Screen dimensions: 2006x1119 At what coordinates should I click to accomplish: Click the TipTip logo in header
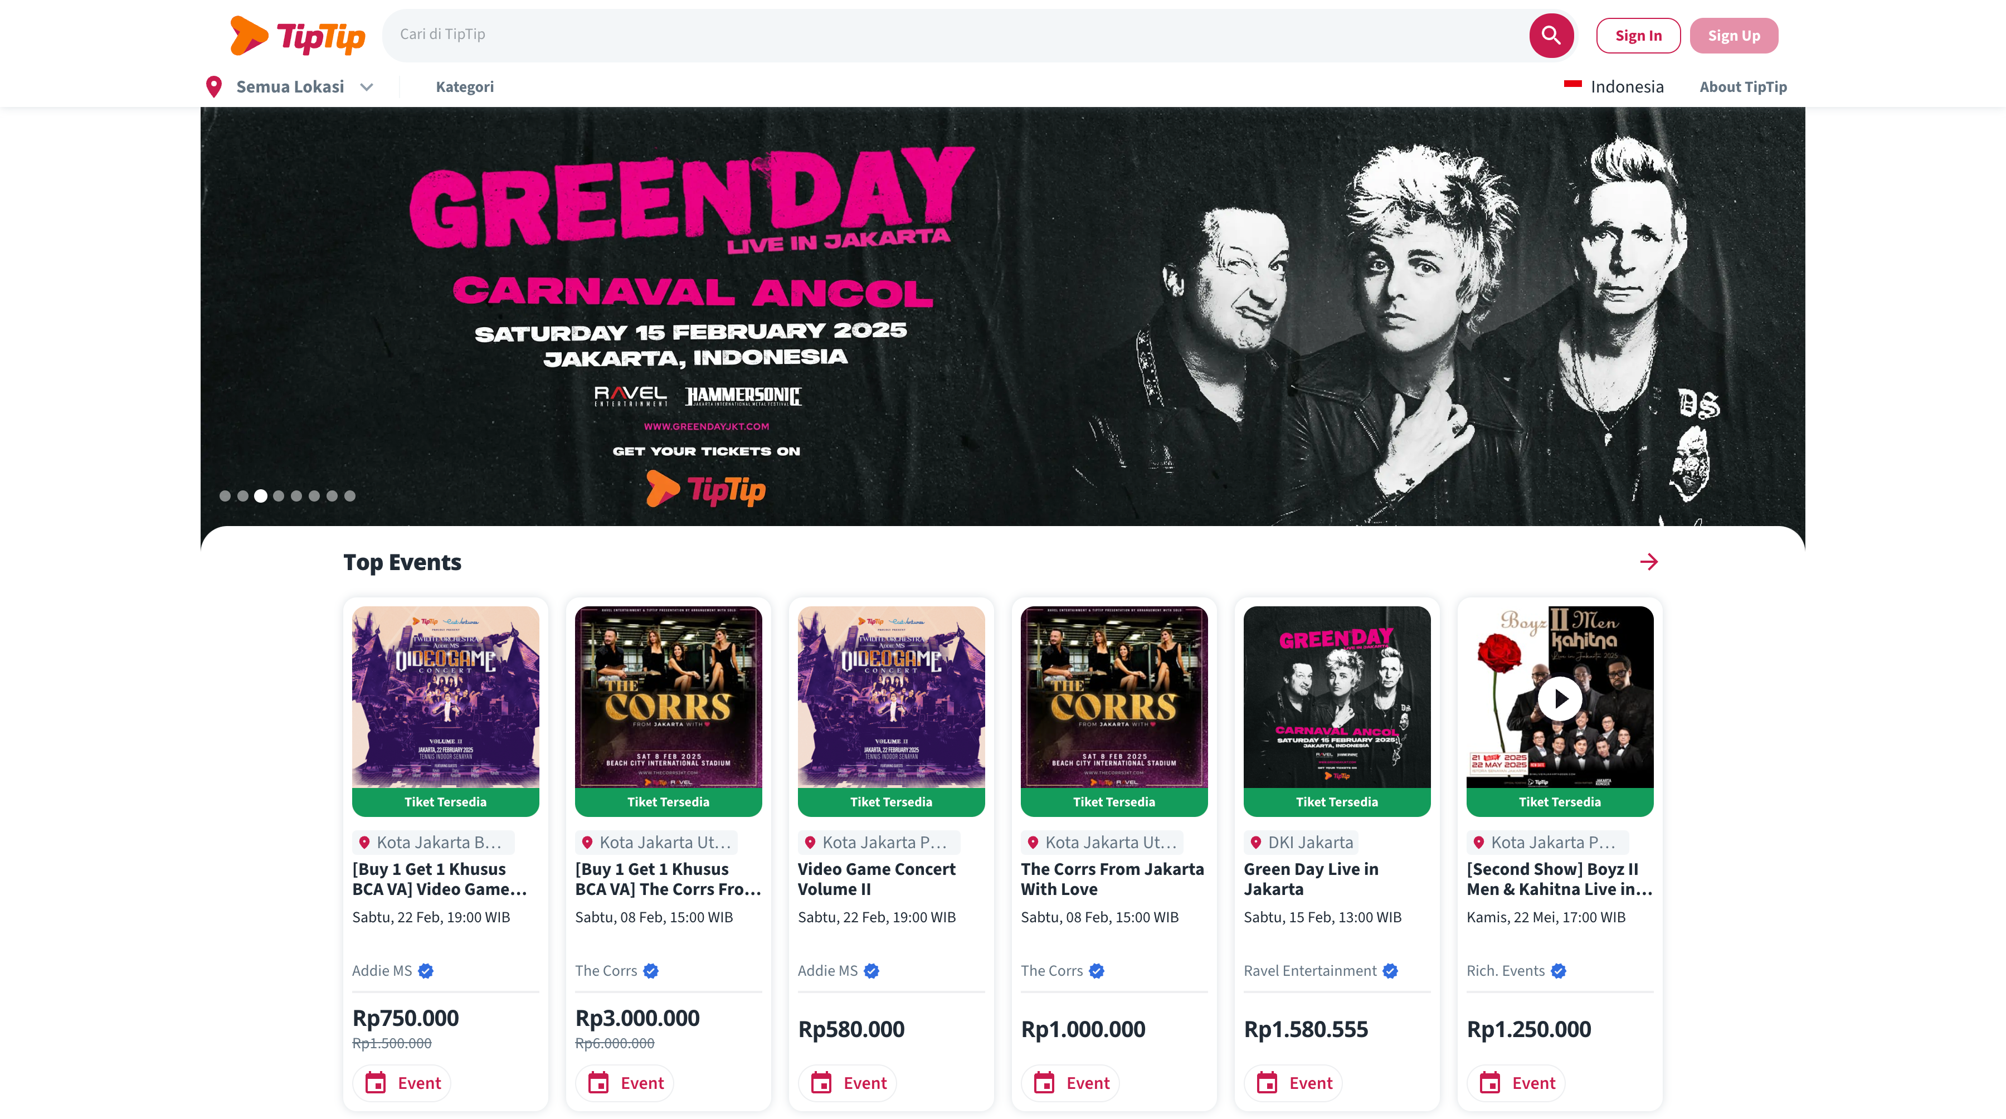[298, 36]
